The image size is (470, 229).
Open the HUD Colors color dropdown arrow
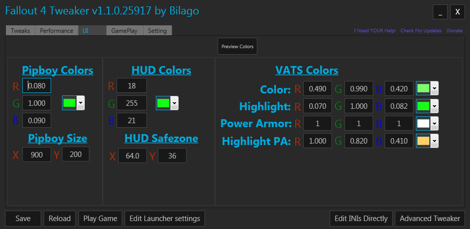175,103
